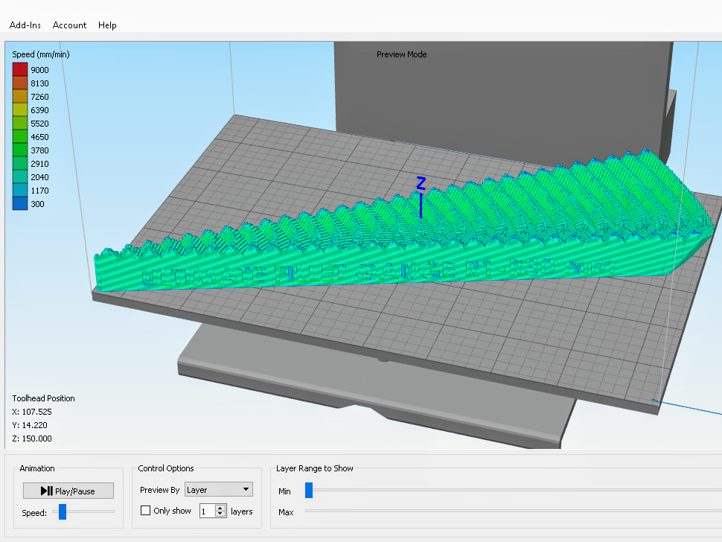Click the Y: 14.220 toolhead value

pos(30,425)
